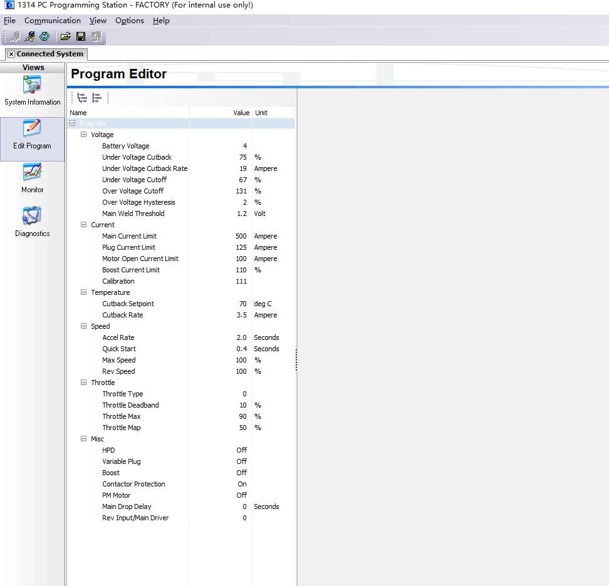Click the Value column header
609x586 pixels.
point(221,113)
